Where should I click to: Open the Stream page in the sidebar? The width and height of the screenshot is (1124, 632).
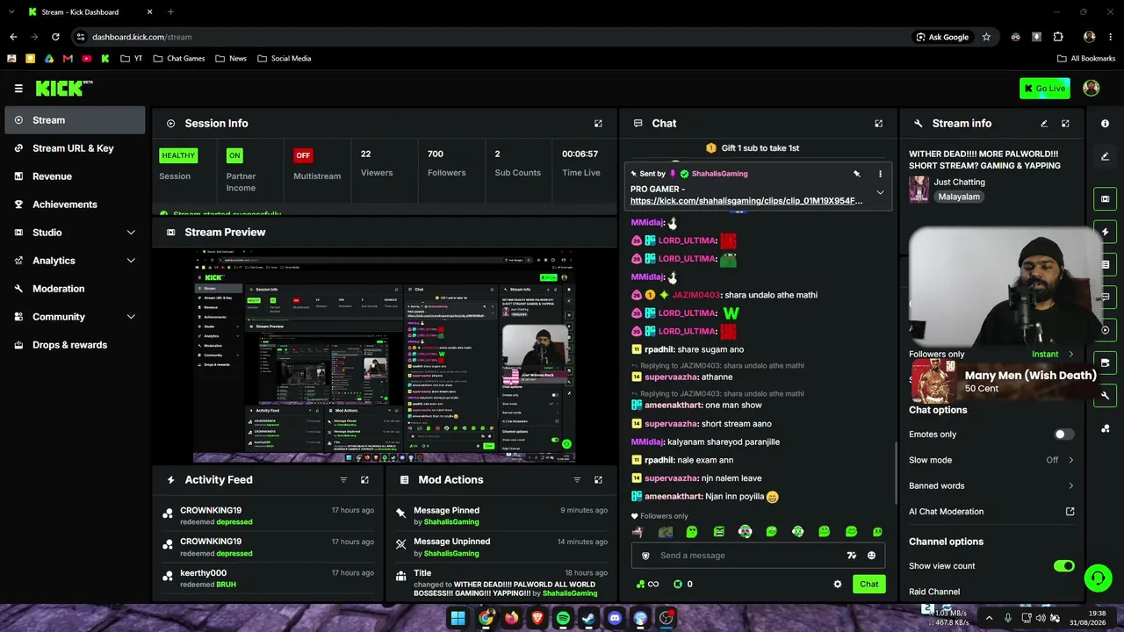tap(75, 120)
